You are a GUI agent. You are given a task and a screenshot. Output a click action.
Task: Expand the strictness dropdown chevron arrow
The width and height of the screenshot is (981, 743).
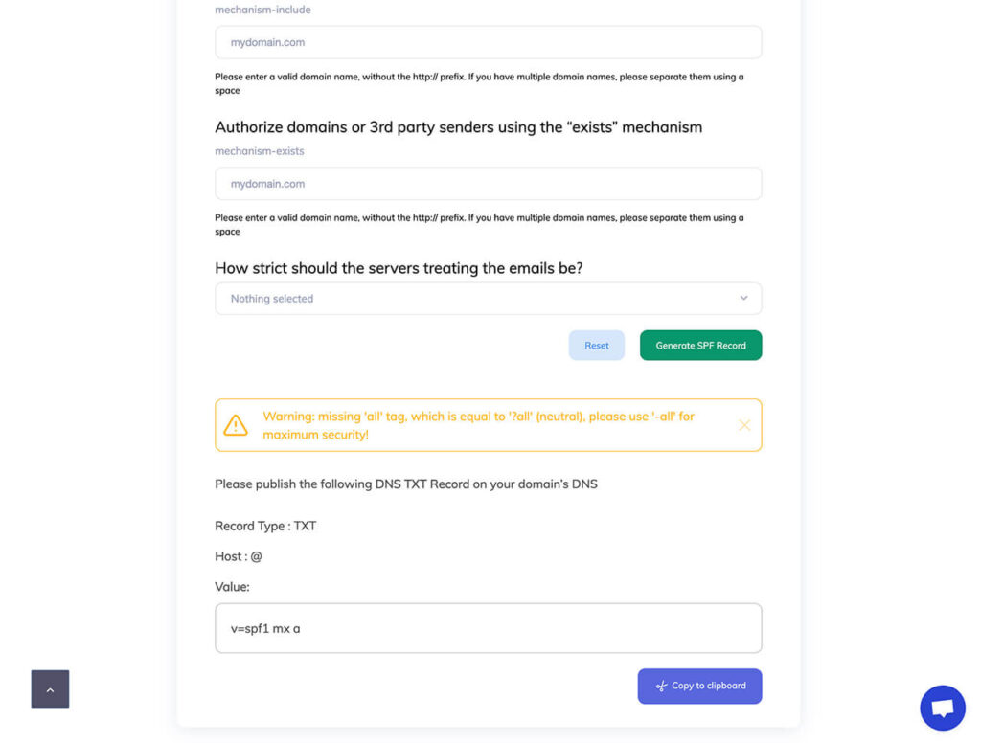[x=743, y=299]
